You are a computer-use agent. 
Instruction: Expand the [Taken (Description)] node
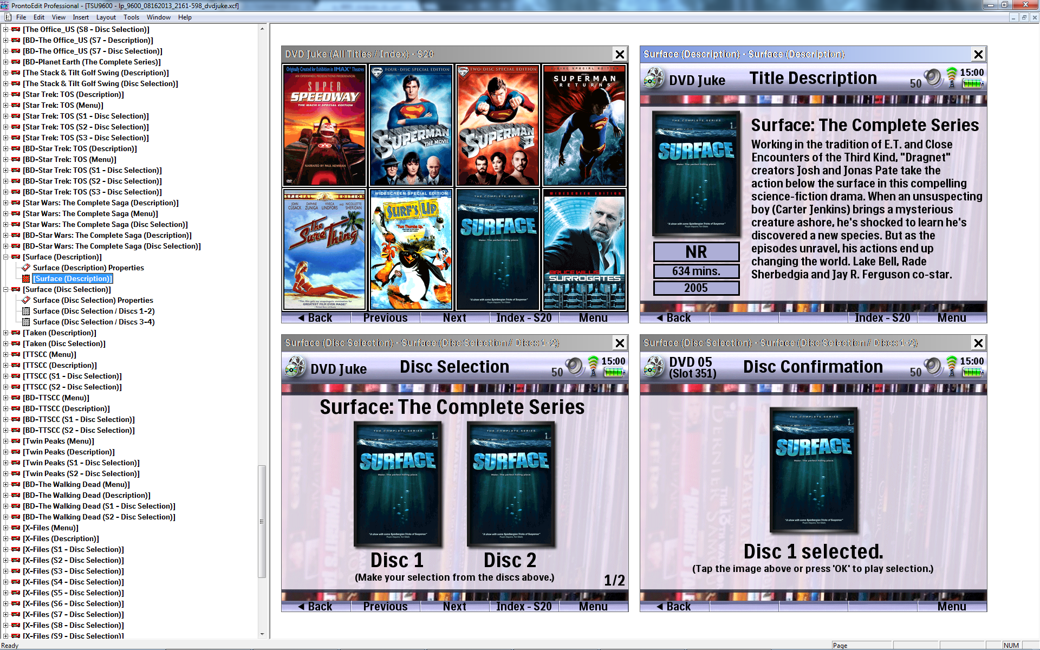[x=5, y=333]
